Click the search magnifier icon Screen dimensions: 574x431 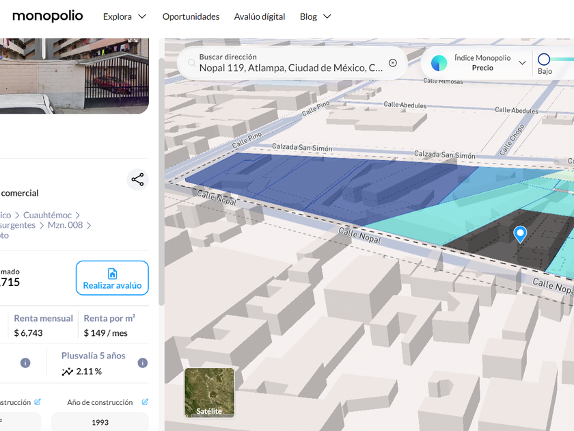point(191,63)
